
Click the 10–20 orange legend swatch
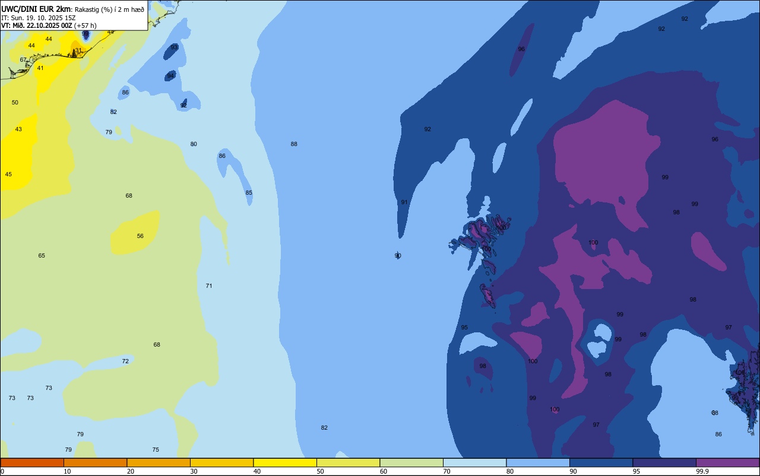point(95,462)
